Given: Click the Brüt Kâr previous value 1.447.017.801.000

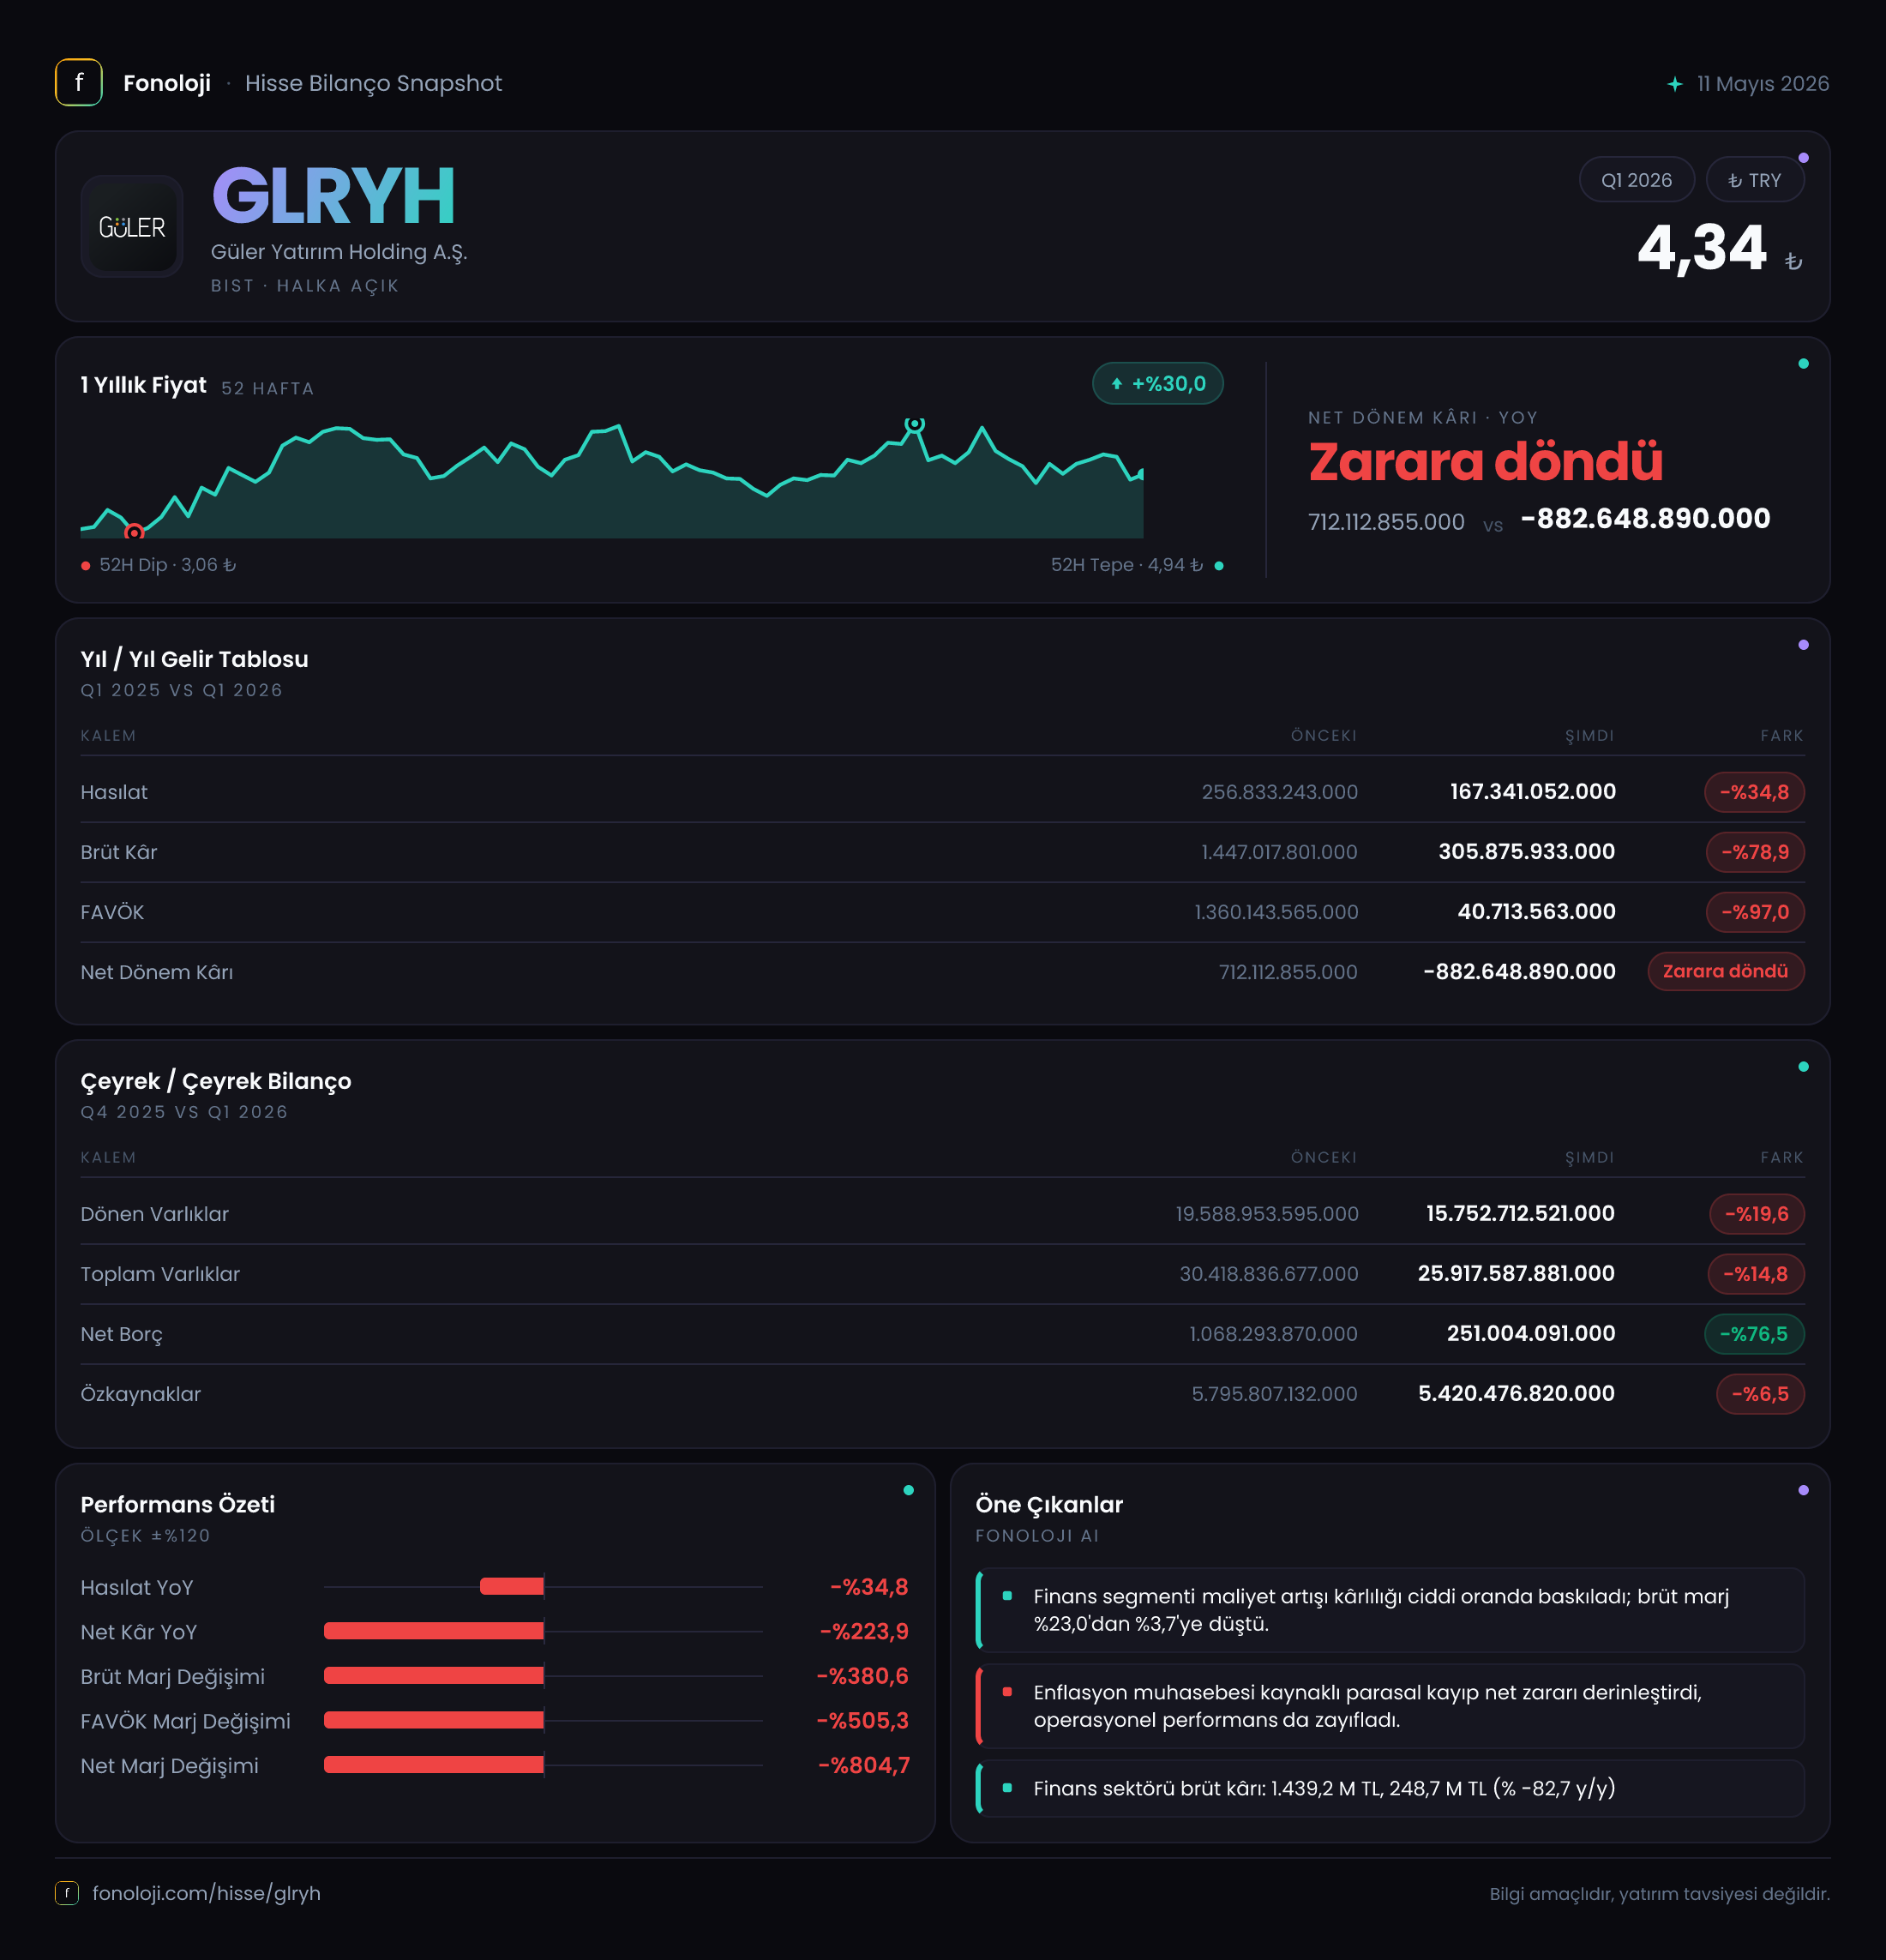Looking at the screenshot, I should (1279, 852).
